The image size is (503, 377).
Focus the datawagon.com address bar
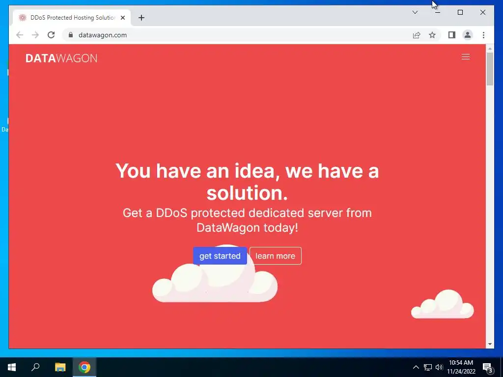(x=237, y=35)
